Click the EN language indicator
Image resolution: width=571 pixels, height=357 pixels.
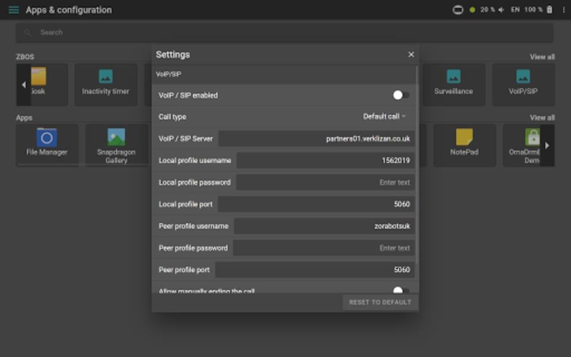tap(515, 10)
